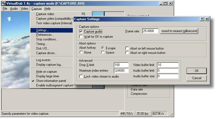Open Timing... menu item
216x119 pixels.
coord(52,44)
